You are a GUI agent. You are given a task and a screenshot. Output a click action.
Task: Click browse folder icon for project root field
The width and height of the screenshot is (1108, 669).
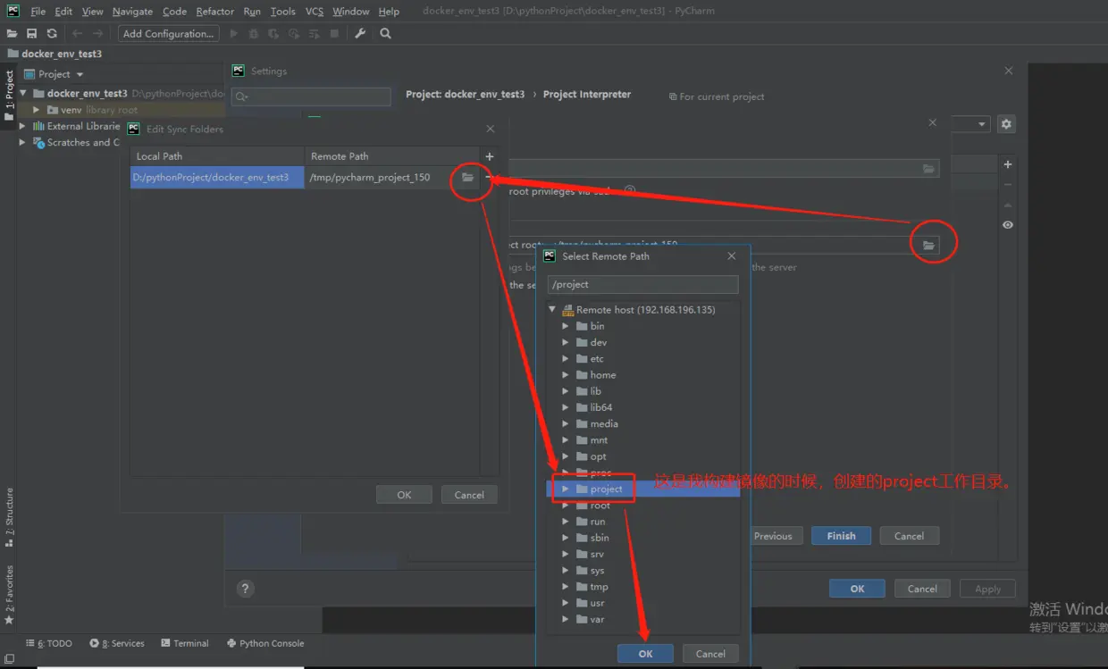coord(929,245)
